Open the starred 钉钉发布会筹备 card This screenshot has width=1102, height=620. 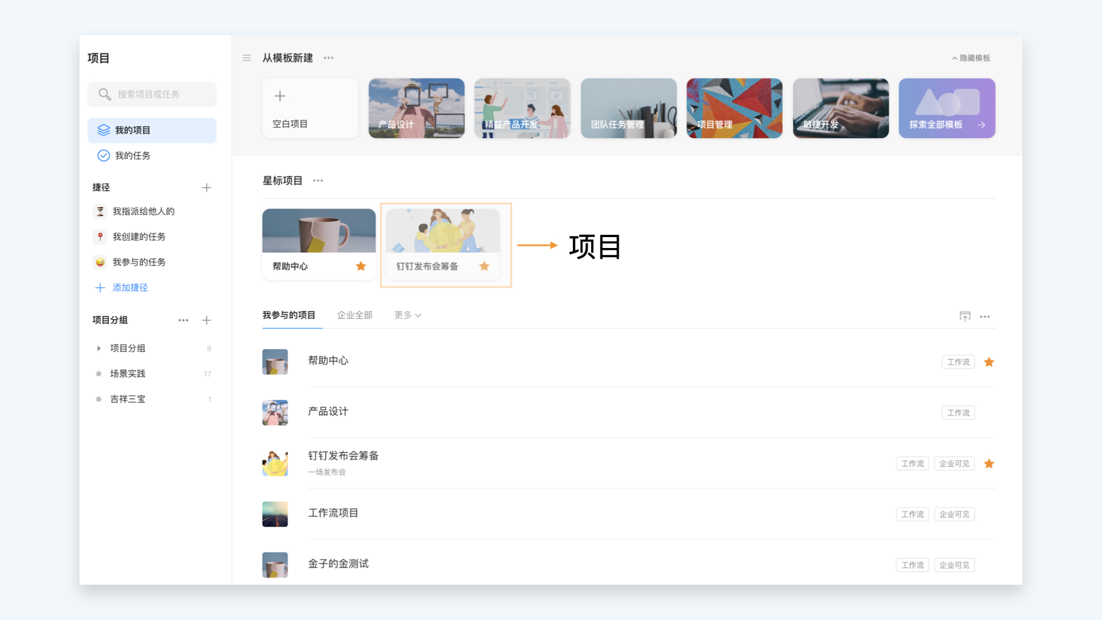coord(443,244)
